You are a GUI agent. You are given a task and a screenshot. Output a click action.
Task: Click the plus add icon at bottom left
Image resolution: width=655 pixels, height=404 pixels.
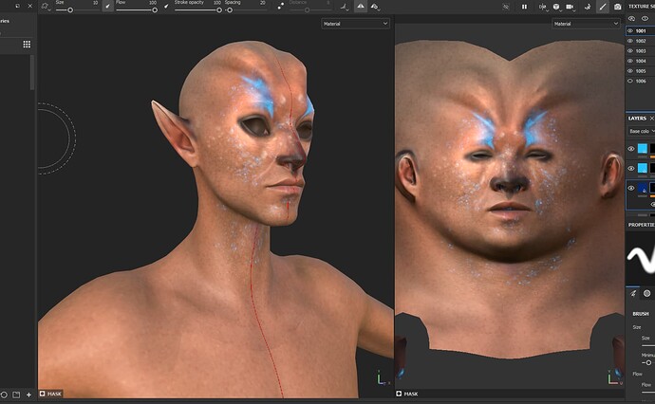(x=28, y=395)
